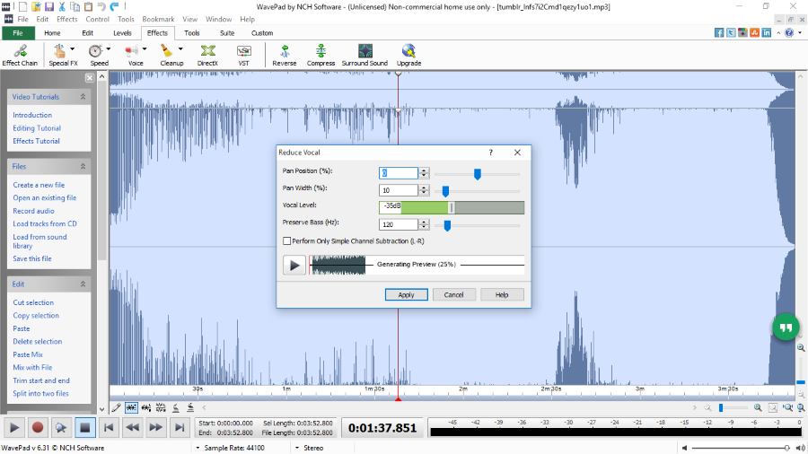Viewport: 808px width, 454px height.
Task: Click the Help button in dialog
Action: click(502, 294)
